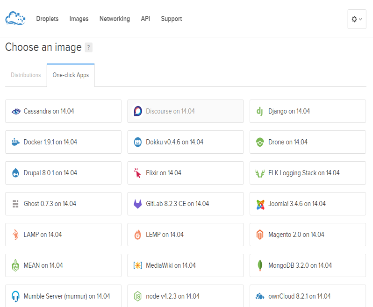Choose MediaWiki on 14.04 text

(171, 265)
